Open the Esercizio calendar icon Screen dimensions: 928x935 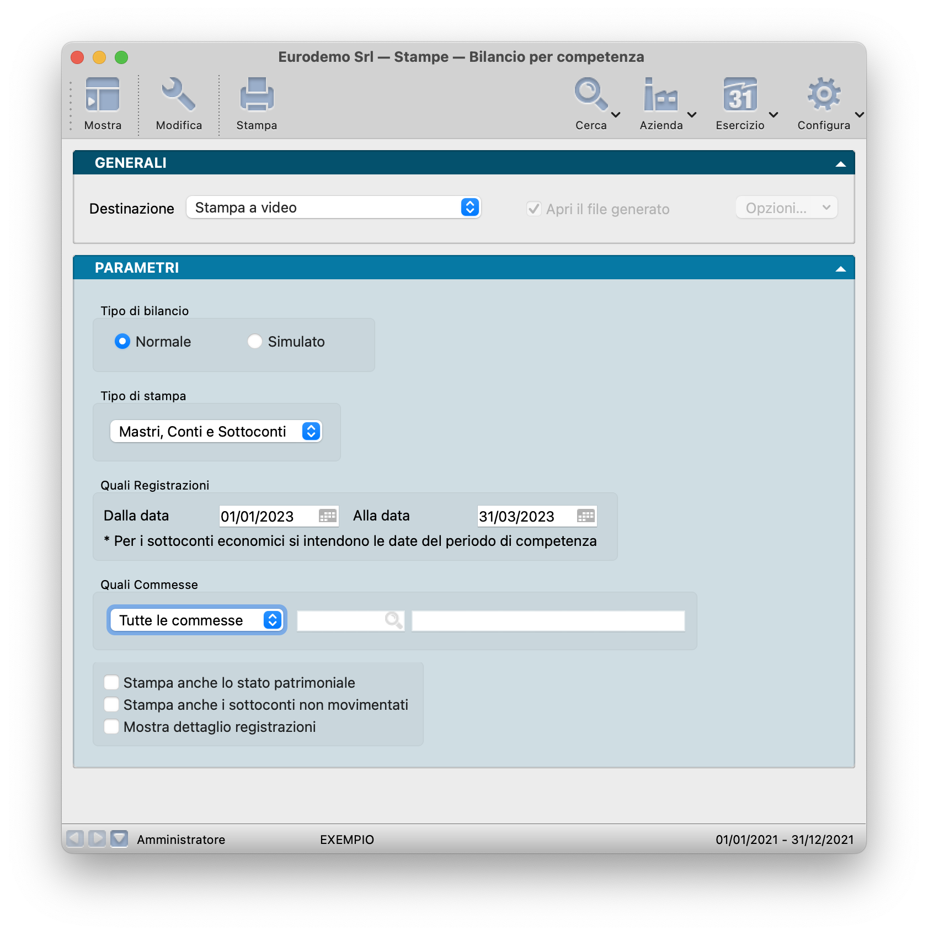coord(740,95)
